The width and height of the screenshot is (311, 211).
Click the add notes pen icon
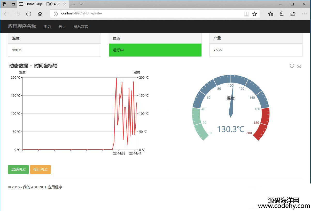point(282,14)
